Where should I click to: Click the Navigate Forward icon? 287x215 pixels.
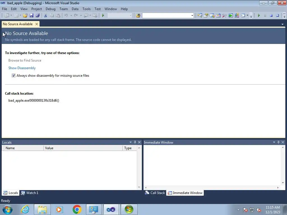[95, 16]
